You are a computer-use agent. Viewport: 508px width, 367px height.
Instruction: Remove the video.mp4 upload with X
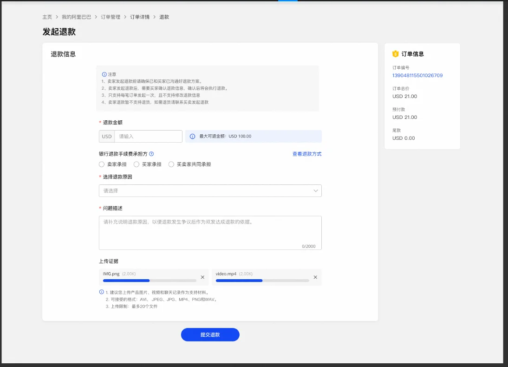(x=315, y=277)
